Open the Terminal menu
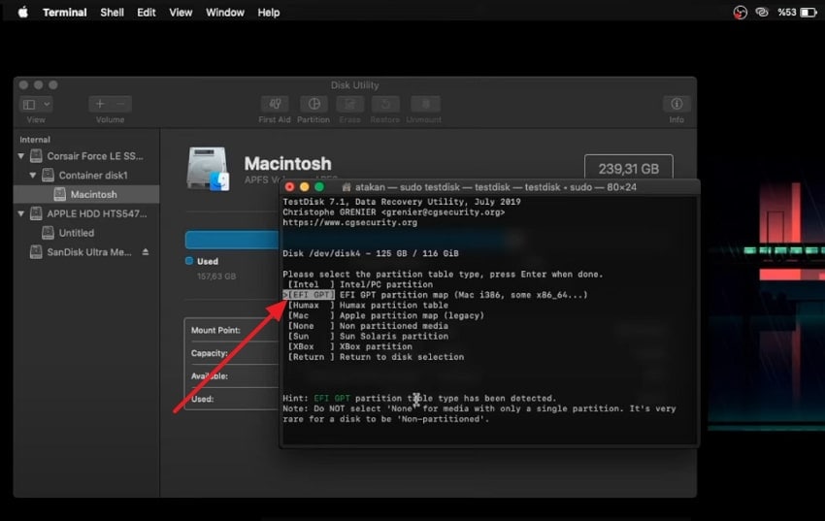 tap(65, 12)
